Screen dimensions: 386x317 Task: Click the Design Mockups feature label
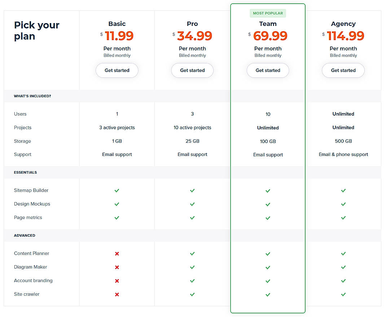[x=32, y=204]
